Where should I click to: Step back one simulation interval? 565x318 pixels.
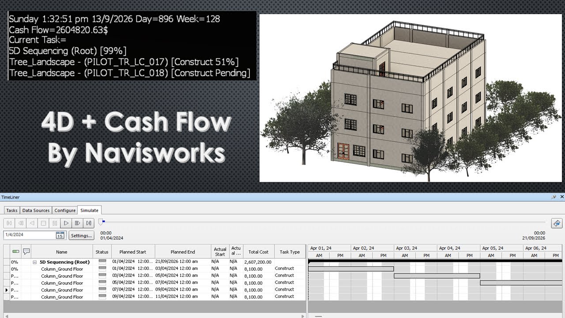21,223
